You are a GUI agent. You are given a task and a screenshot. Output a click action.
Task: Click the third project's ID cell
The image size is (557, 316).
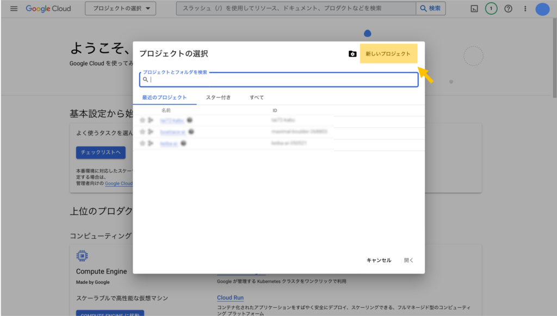(x=289, y=143)
